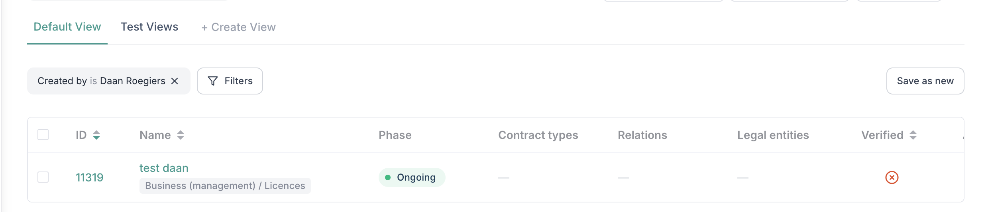Sort by Verified using its sort arrows
This screenshot has width=990, height=212.
point(913,135)
